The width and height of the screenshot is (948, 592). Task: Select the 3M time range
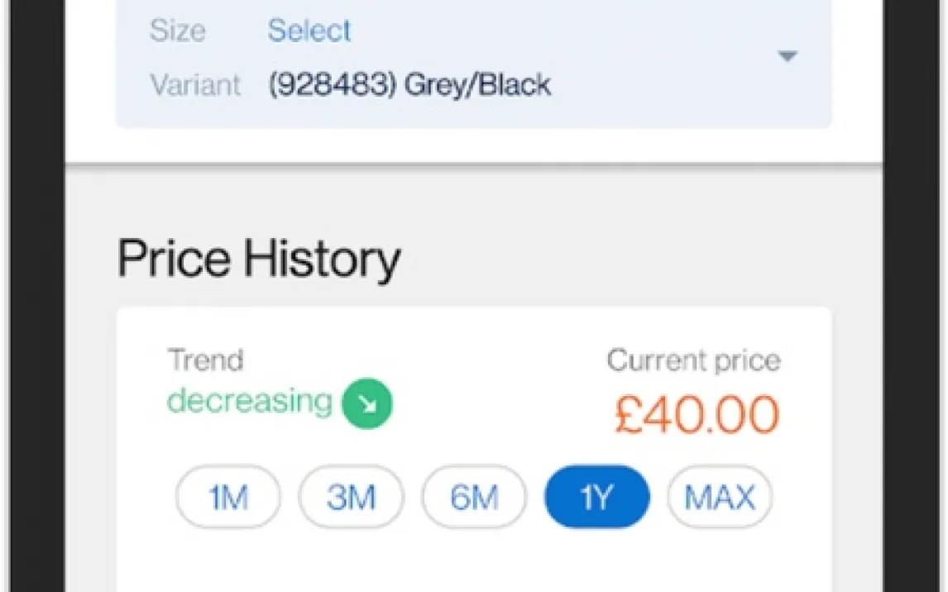click(x=351, y=497)
